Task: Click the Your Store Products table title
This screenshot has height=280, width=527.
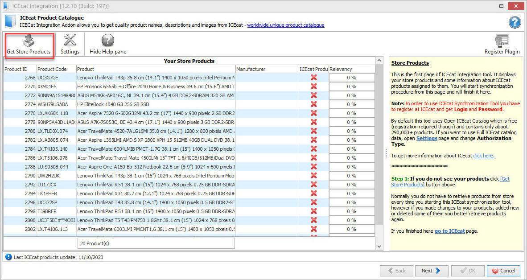Action: click(x=189, y=61)
